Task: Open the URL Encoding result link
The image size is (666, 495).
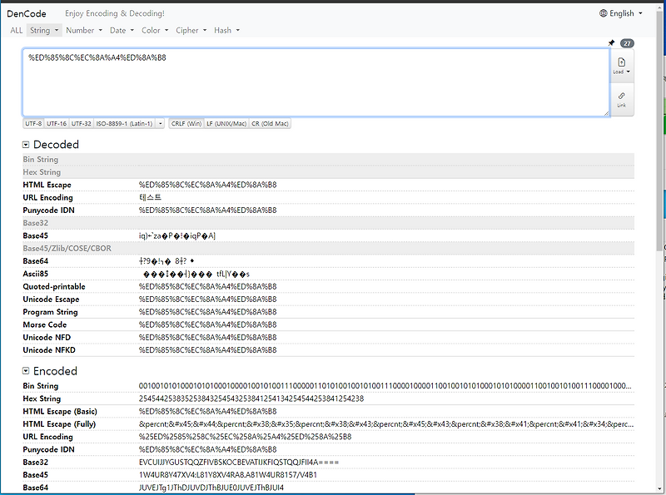Action: 48,197
